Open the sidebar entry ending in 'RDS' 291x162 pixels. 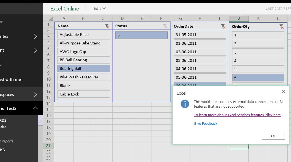(3, 121)
